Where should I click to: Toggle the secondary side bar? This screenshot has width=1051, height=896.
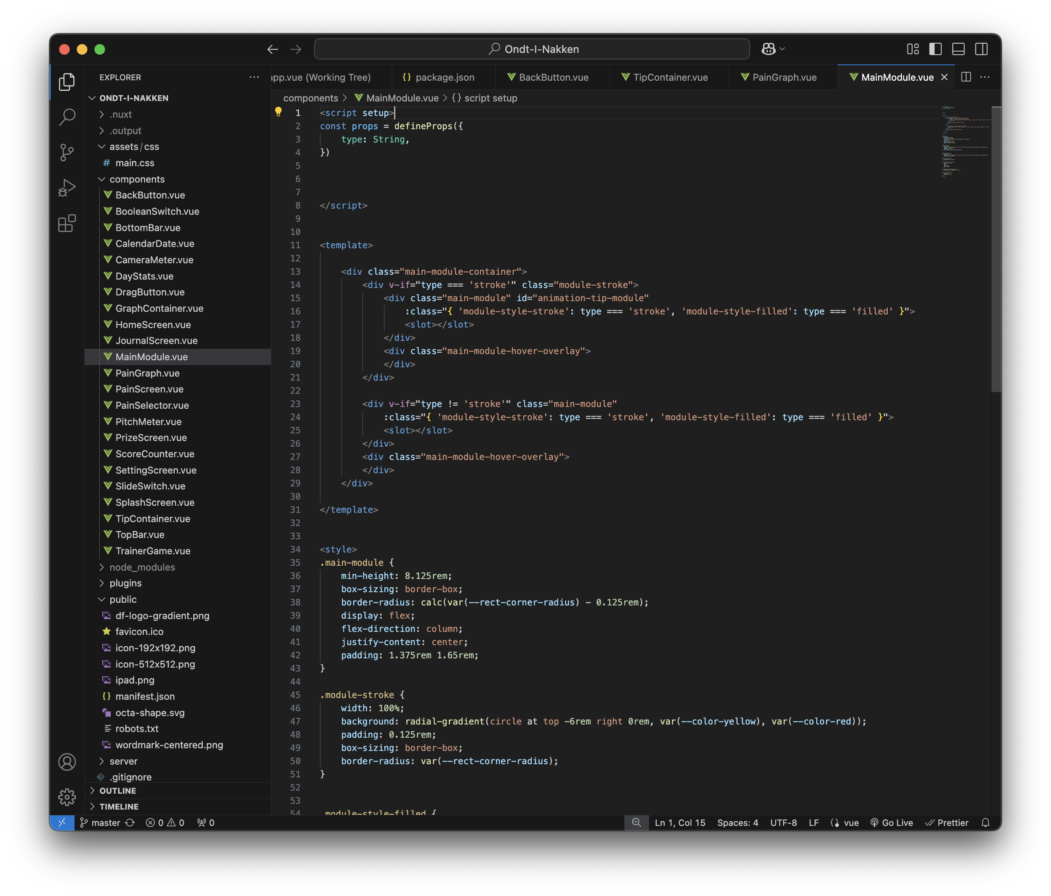981,49
